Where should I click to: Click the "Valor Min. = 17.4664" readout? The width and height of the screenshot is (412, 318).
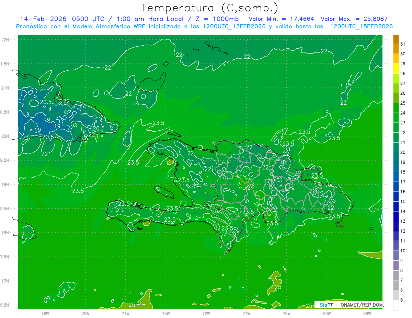pos(282,19)
